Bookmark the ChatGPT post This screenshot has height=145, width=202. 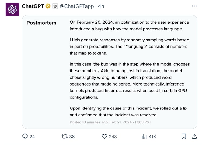coord(184,136)
